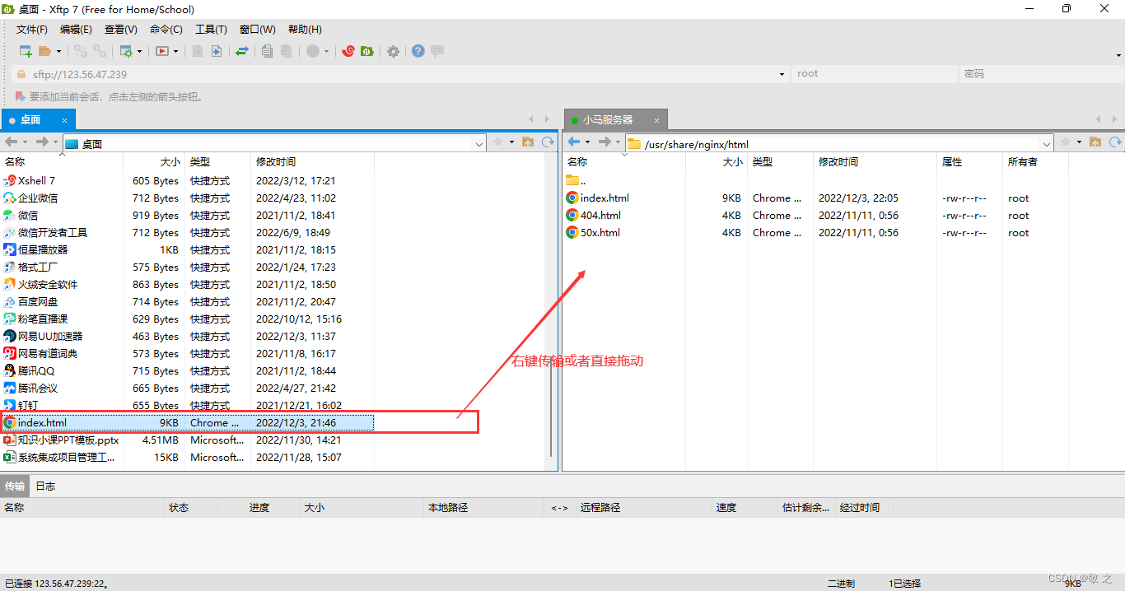Expand the dropdown next to play icon
Viewport: 1125px width, 591px height.
175,51
